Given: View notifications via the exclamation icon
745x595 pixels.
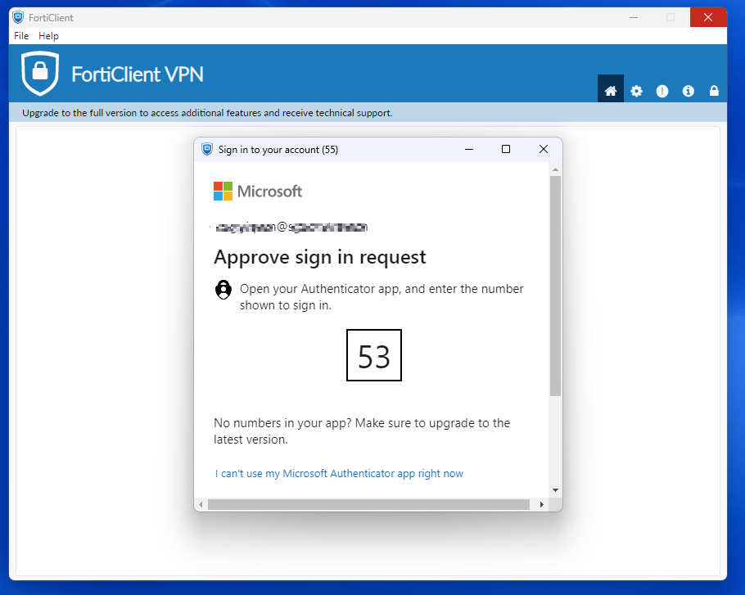Looking at the screenshot, I should 661,91.
